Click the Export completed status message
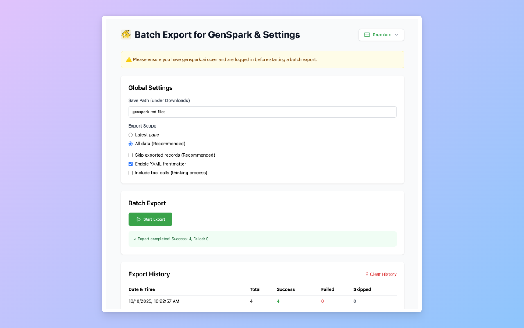 click(262, 239)
